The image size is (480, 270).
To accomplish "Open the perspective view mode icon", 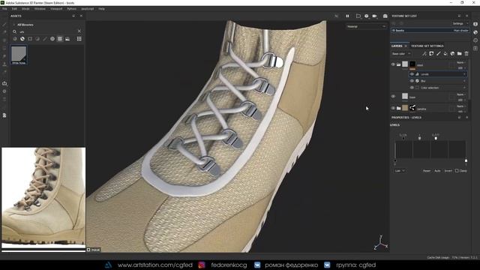I will pos(358,16).
